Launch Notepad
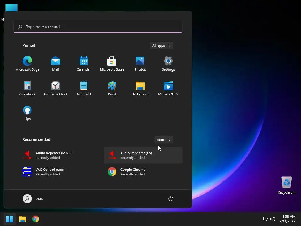 point(84,89)
